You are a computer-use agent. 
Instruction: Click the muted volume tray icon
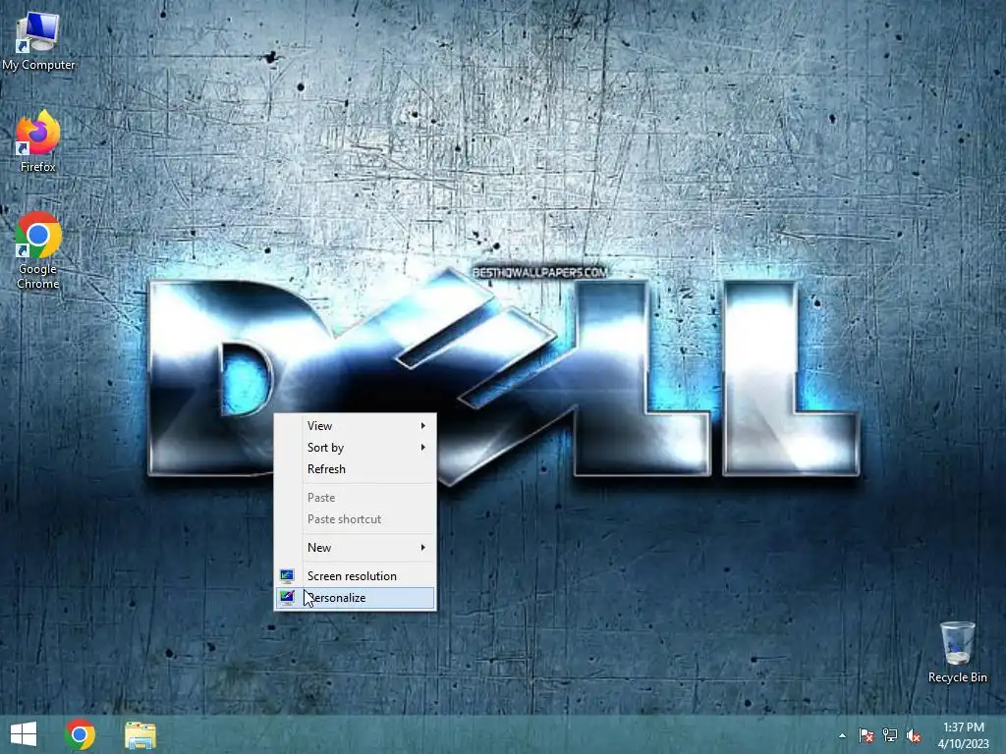coord(914,735)
